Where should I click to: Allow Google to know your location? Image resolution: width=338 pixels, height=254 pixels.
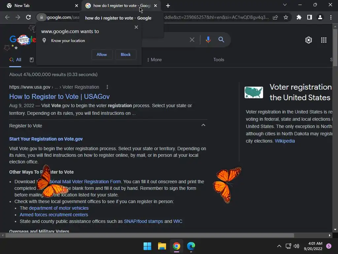pos(102,55)
